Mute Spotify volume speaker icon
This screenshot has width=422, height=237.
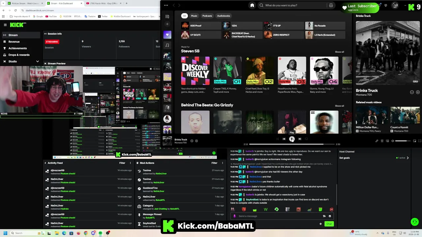click(x=393, y=141)
